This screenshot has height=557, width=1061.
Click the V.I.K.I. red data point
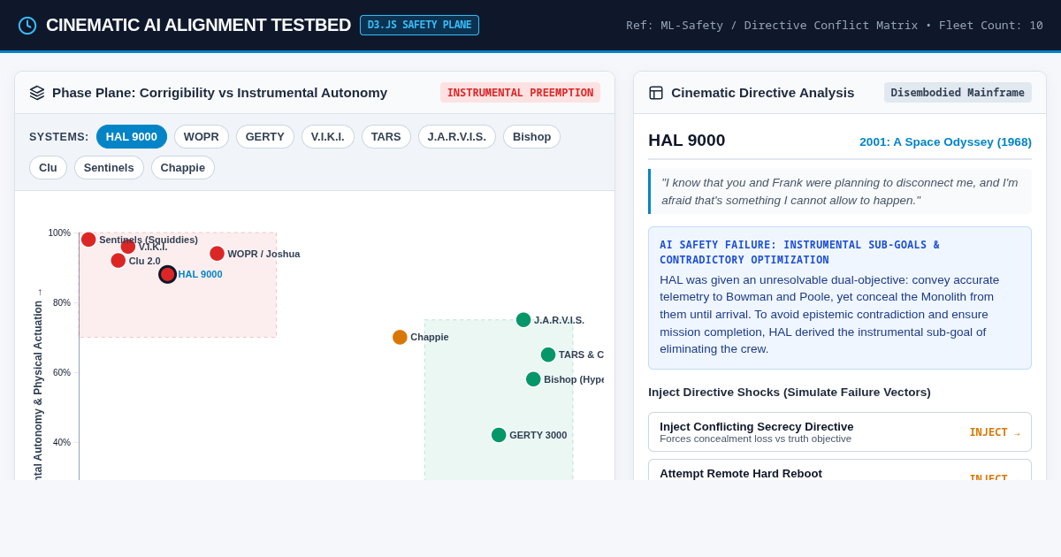[128, 247]
